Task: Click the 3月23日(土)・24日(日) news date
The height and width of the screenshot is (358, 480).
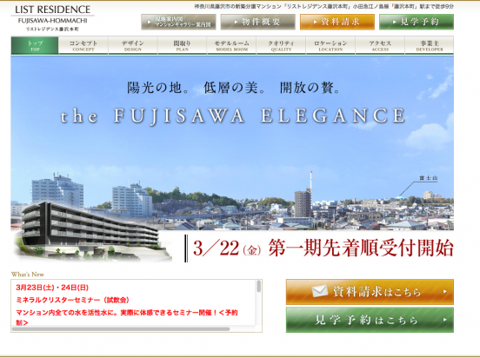Action: pos(52,288)
